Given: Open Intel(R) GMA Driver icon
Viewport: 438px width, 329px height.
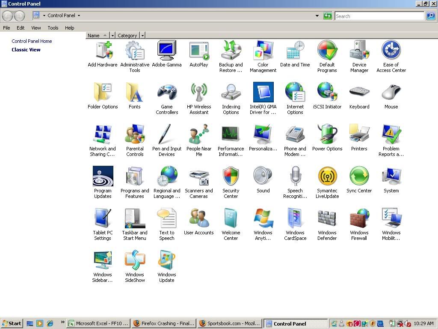Looking at the screenshot, I should (263, 92).
